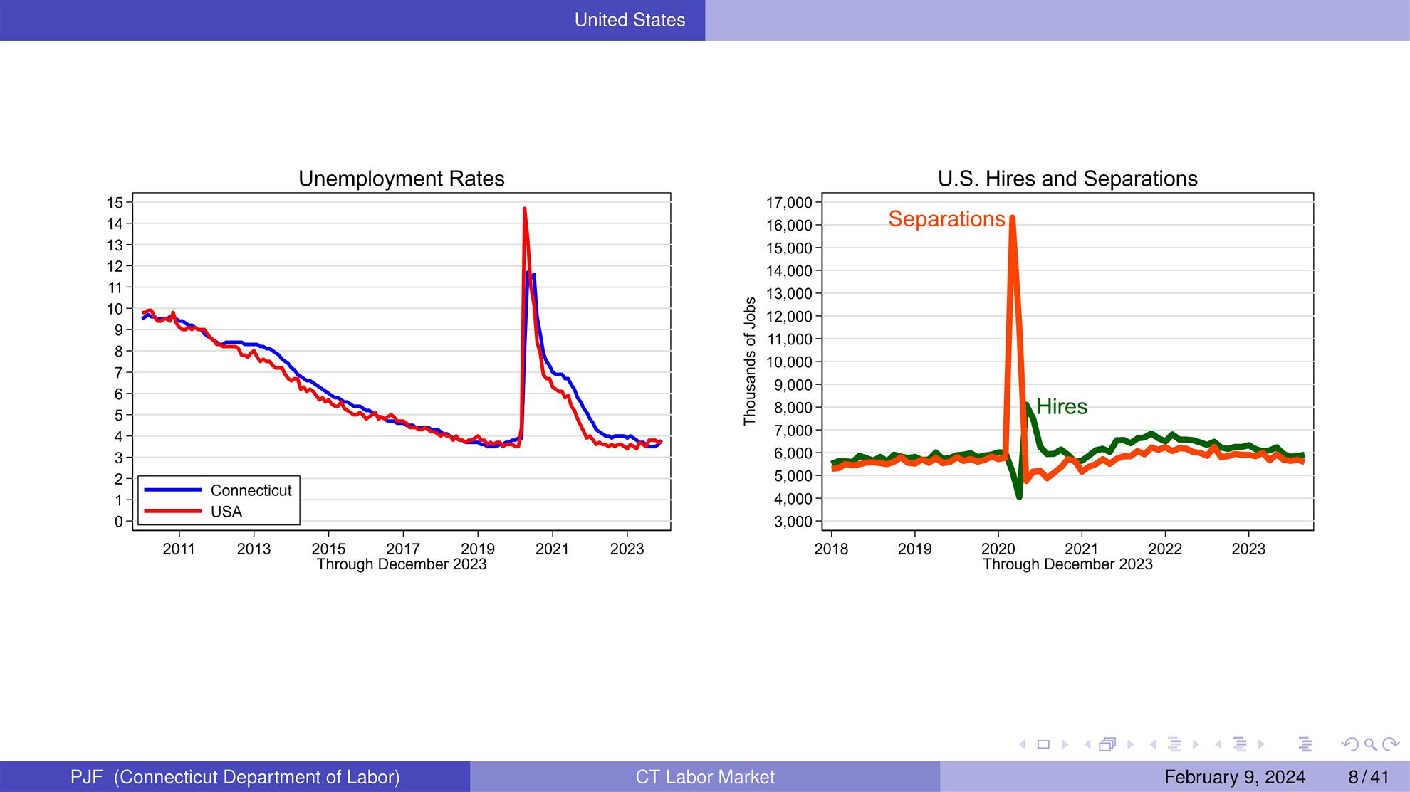Click the 2015 x-axis label

[x=328, y=549]
